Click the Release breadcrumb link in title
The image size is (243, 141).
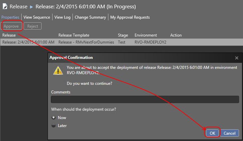click(19, 6)
